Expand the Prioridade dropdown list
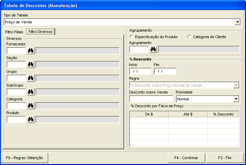The image size is (246, 165). (x=236, y=99)
